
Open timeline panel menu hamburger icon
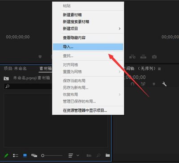159,69
